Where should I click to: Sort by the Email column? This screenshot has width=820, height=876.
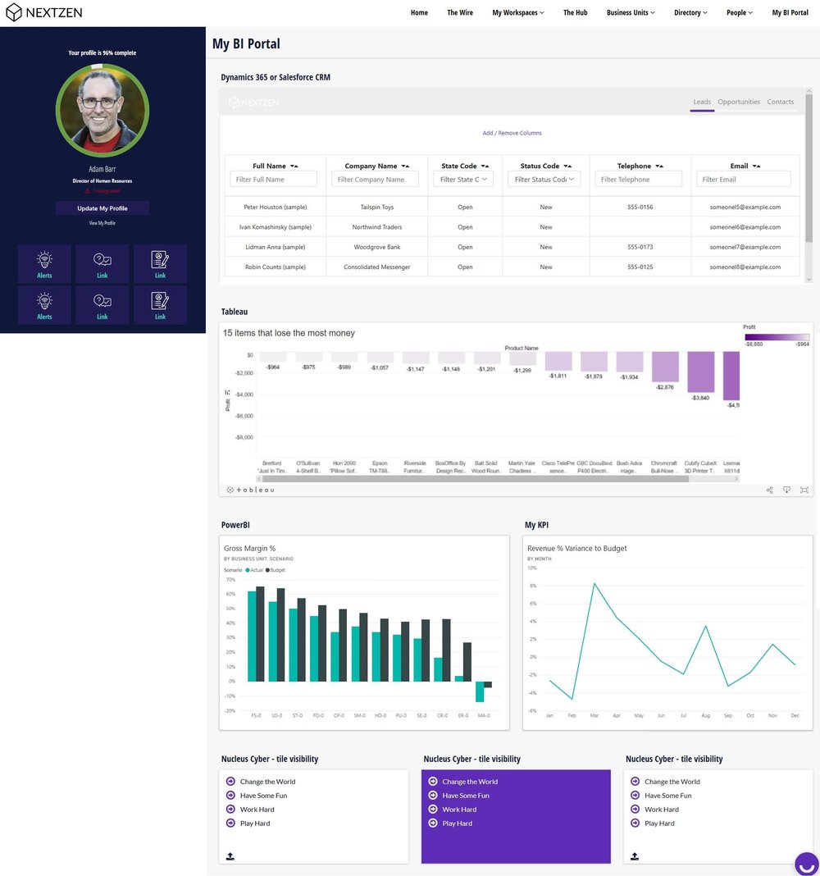click(x=756, y=166)
